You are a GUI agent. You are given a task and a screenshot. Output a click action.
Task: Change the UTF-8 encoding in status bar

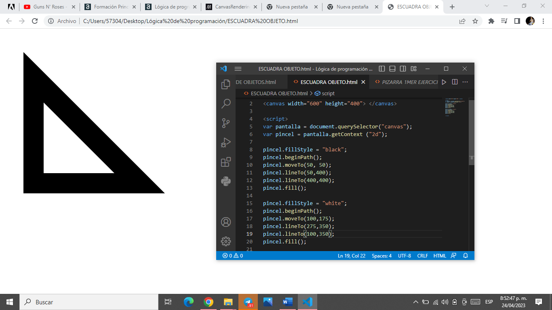tap(405, 256)
